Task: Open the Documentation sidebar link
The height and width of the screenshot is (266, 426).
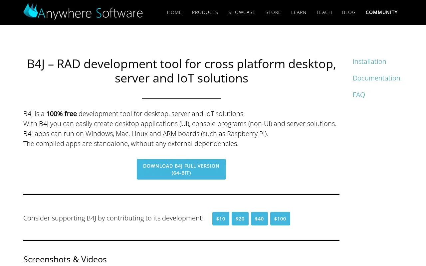Action: (376, 78)
